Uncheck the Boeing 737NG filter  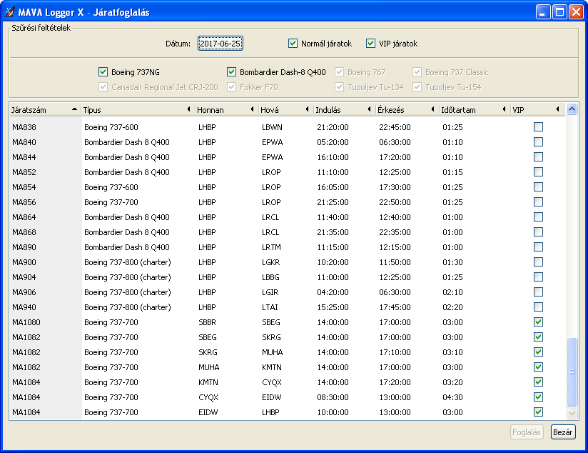[103, 71]
